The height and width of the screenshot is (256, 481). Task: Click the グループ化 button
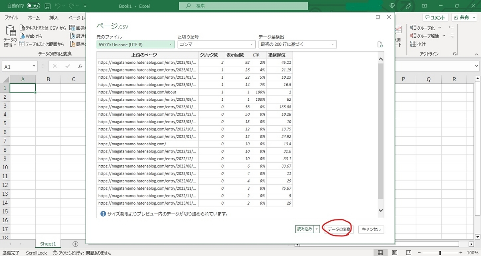(423, 28)
